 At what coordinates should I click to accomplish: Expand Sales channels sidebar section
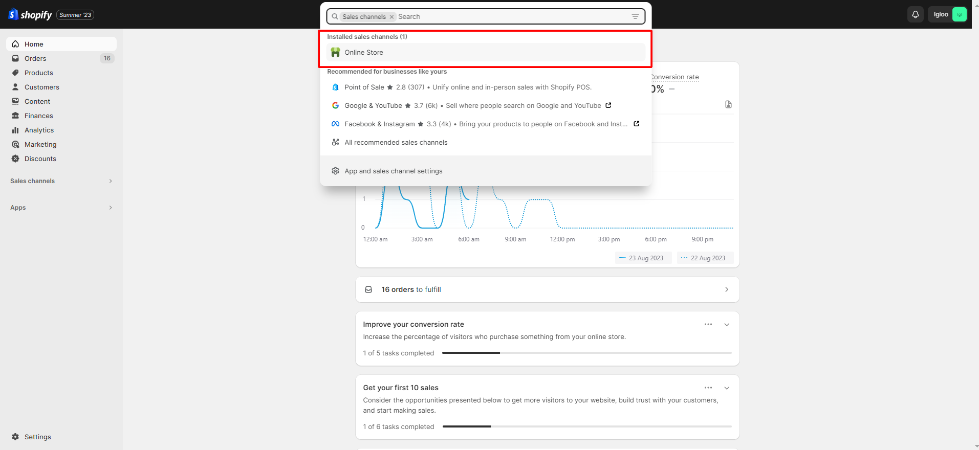[111, 181]
